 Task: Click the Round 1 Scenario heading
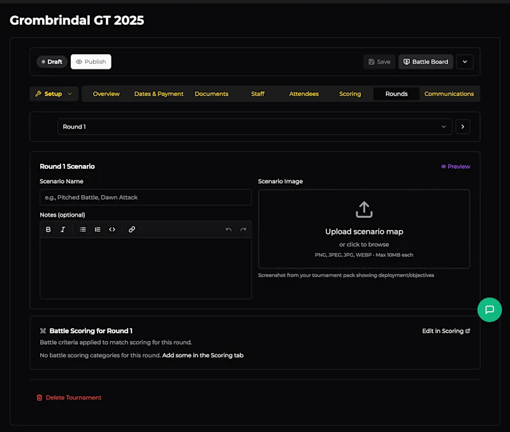point(67,166)
